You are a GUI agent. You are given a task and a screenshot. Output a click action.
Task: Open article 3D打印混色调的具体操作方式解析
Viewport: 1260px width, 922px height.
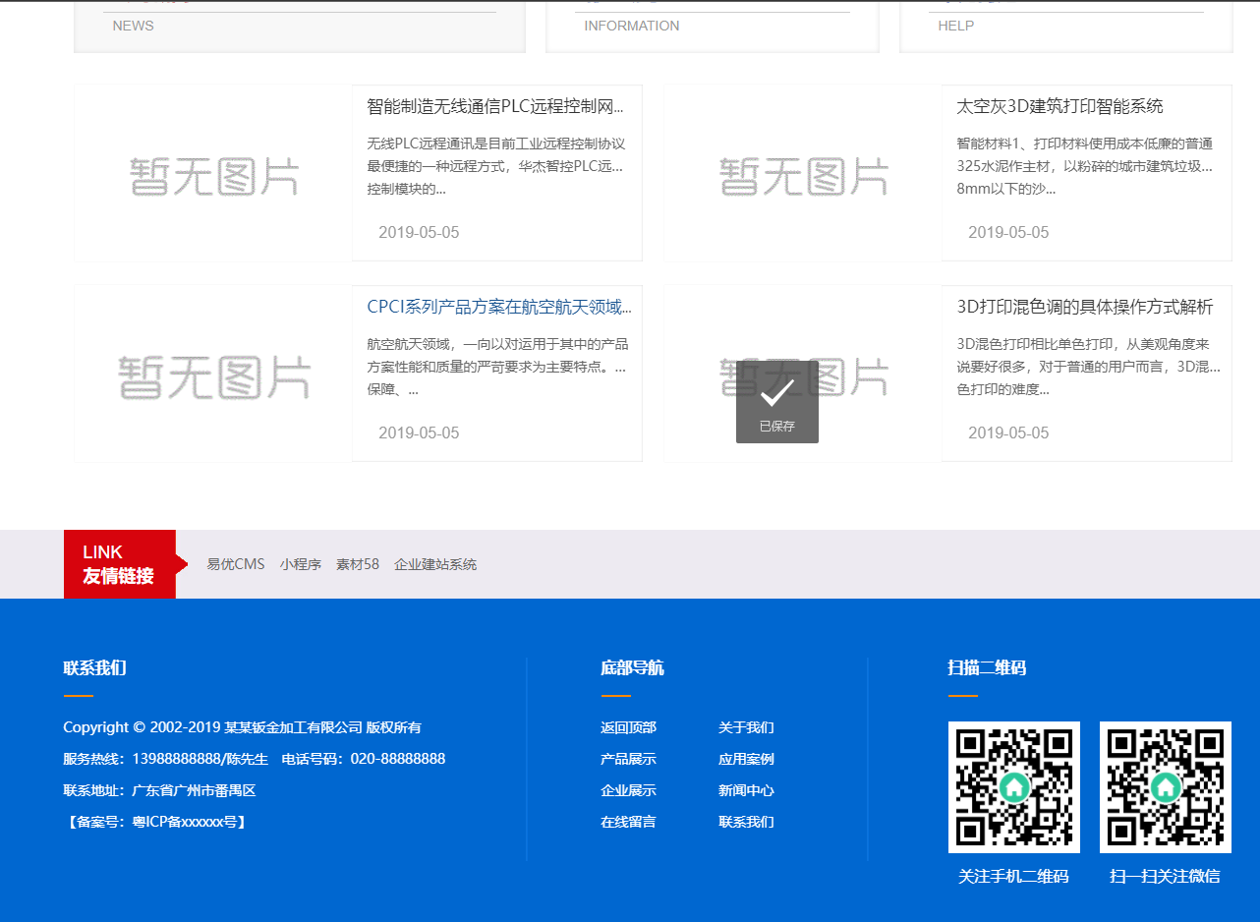coord(1084,307)
